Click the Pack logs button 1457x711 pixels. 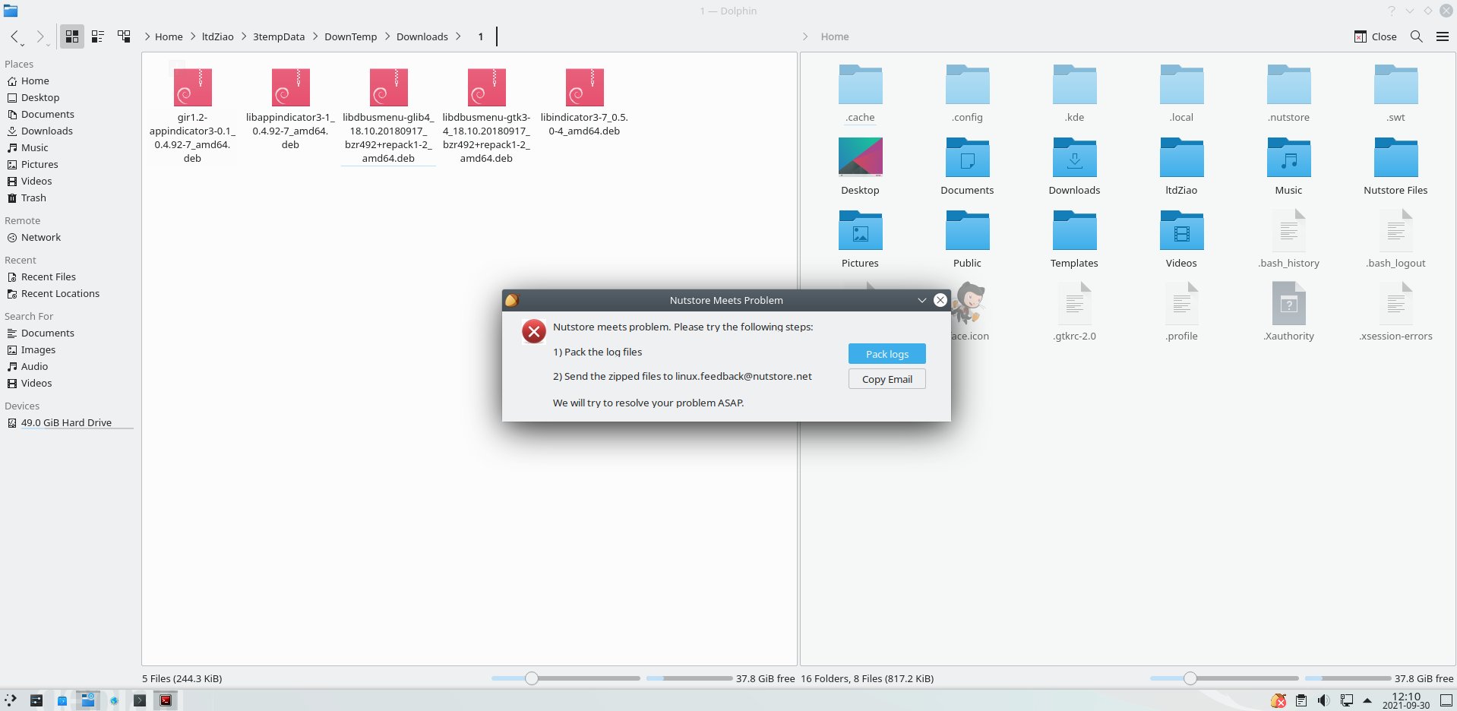(887, 354)
